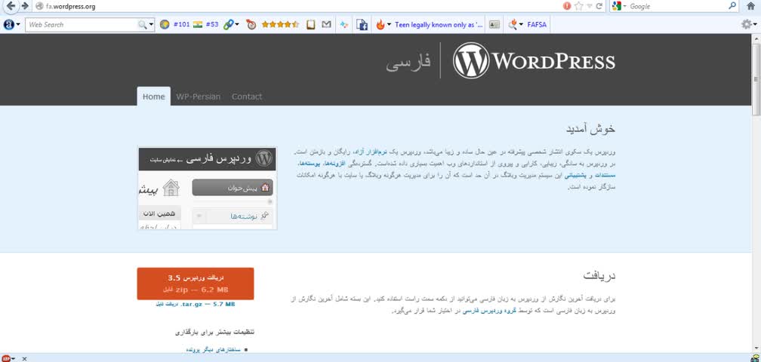
Task: Click the colorful sparkle toolbar icon
Action: tap(344, 25)
